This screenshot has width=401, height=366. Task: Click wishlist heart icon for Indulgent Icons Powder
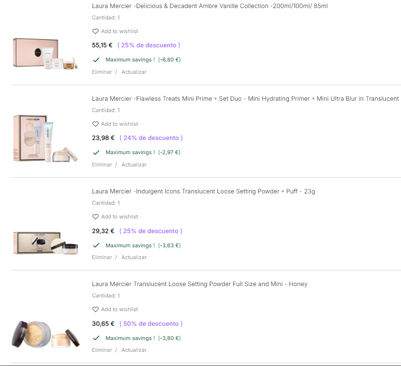pyautogui.click(x=96, y=217)
